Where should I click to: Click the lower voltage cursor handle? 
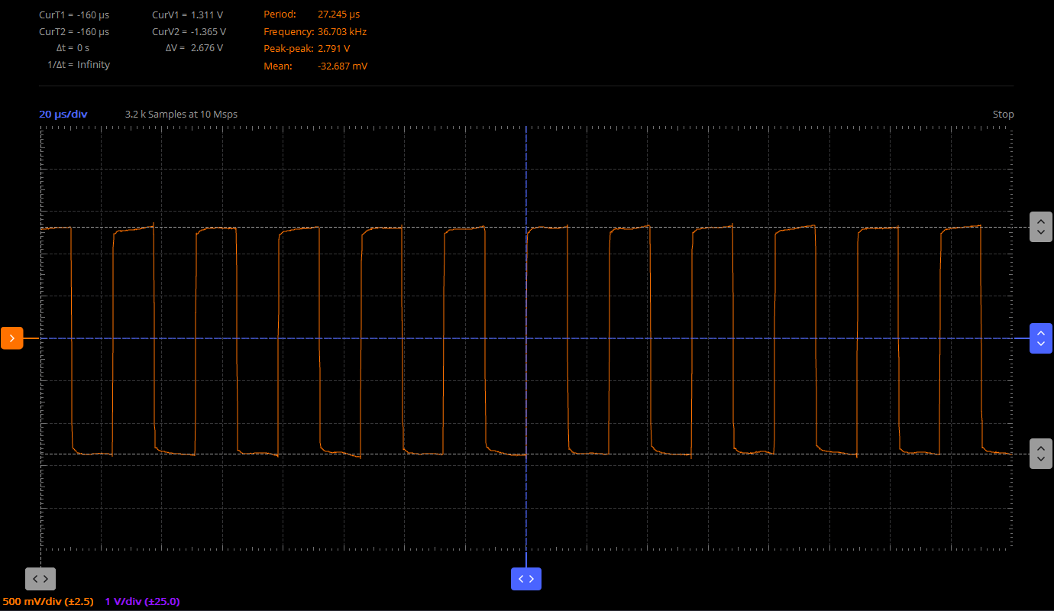point(1040,454)
